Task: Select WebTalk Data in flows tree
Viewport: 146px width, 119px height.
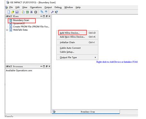Action: [x=20, y=30]
